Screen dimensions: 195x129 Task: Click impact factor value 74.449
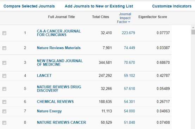click(x=129, y=48)
